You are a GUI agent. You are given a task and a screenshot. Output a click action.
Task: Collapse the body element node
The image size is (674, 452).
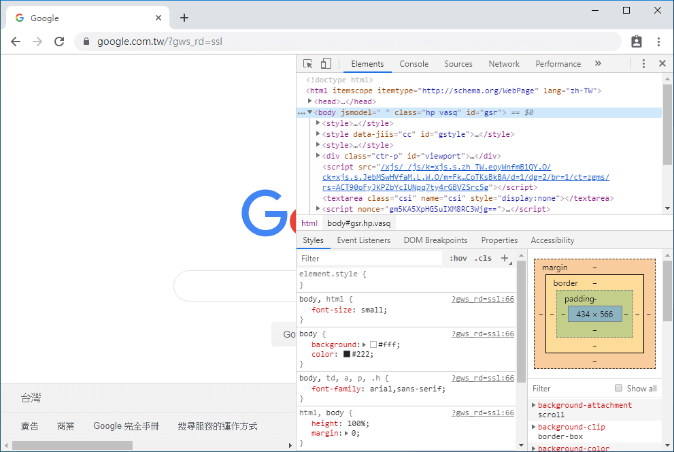pyautogui.click(x=309, y=112)
